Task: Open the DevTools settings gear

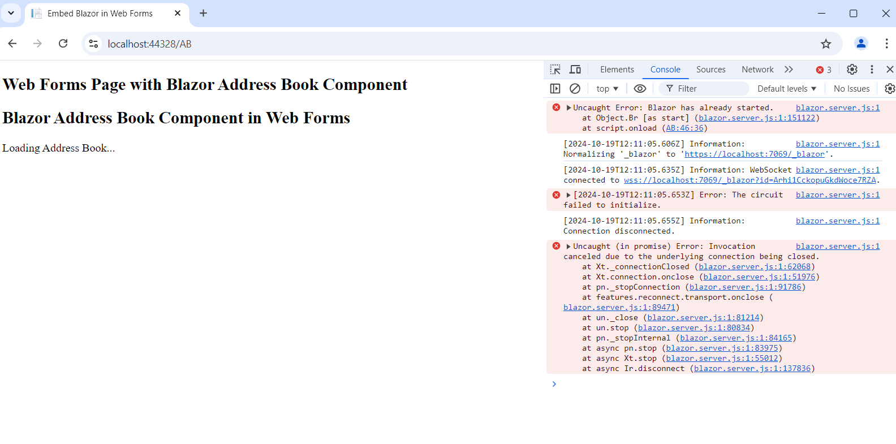Action: 852,70
